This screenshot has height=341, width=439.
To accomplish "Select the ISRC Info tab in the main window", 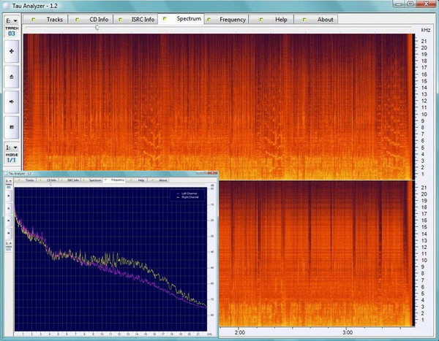I will click(140, 20).
